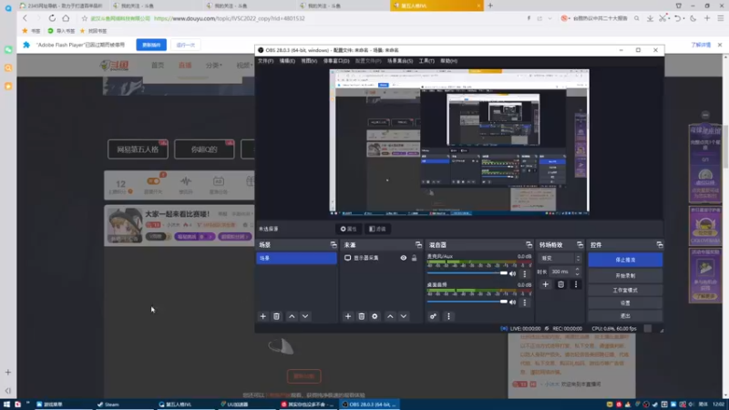This screenshot has height=410, width=729.
Task: Open browser downloads icon
Action: [650, 18]
